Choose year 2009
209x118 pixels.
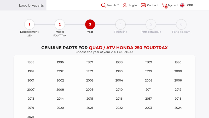[x=90, y=89]
